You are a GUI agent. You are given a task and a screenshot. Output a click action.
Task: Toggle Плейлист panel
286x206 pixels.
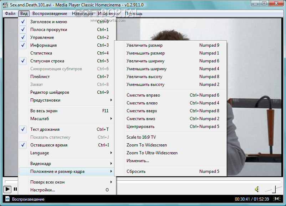67,77
